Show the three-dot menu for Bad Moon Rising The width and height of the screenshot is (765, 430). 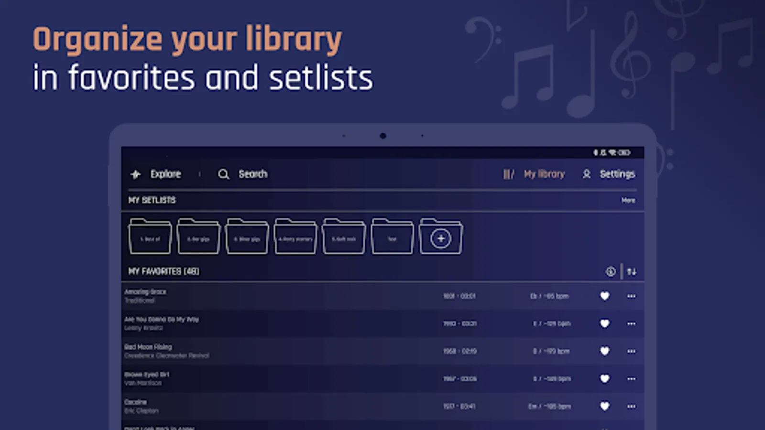632,351
